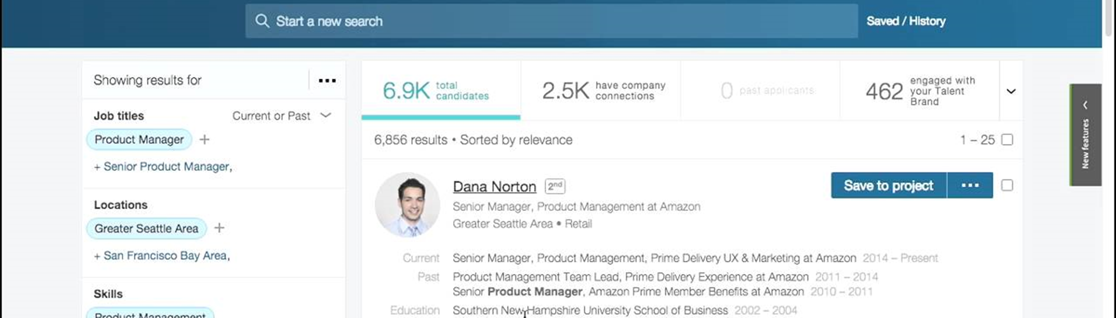Add suggested Senior Product Manager title
The width and height of the screenshot is (1116, 318).
163,166
